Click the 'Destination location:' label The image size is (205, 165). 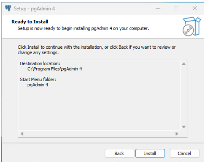(x=40, y=63)
